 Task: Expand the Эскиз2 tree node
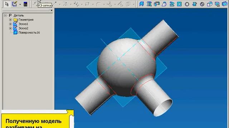click(x=10, y=28)
